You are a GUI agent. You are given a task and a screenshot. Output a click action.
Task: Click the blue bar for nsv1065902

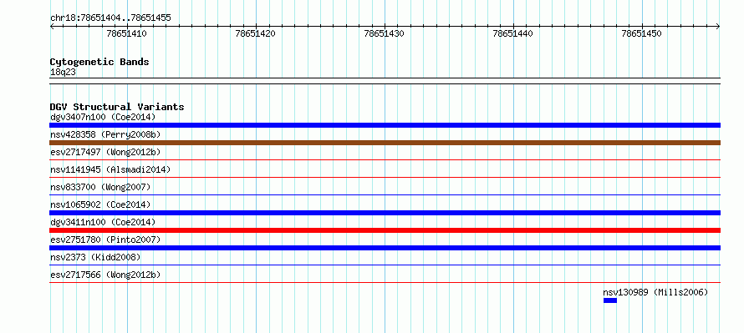(385, 213)
